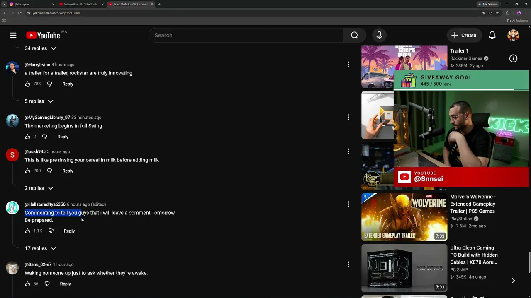Reply to @push935's comment
531x298 pixels.
pos(68,171)
